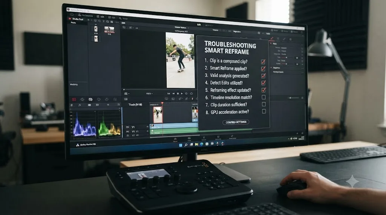This screenshot has width=386, height=215.
Task: Launch Microsoft Edge from the taskbar
Action: click(x=202, y=144)
